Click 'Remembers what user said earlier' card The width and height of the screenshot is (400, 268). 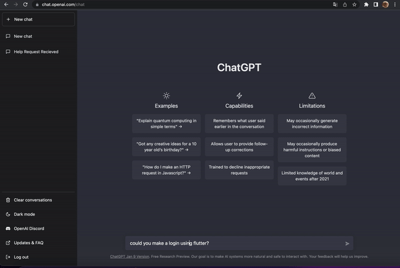click(x=239, y=124)
